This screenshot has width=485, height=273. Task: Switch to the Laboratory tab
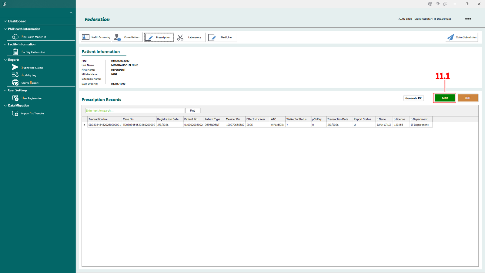190,37
